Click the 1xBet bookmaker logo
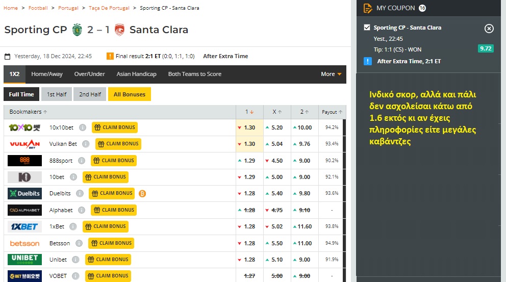 pos(24,226)
